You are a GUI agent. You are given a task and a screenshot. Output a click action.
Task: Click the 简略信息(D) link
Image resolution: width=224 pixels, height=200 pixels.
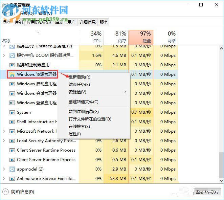(23, 192)
